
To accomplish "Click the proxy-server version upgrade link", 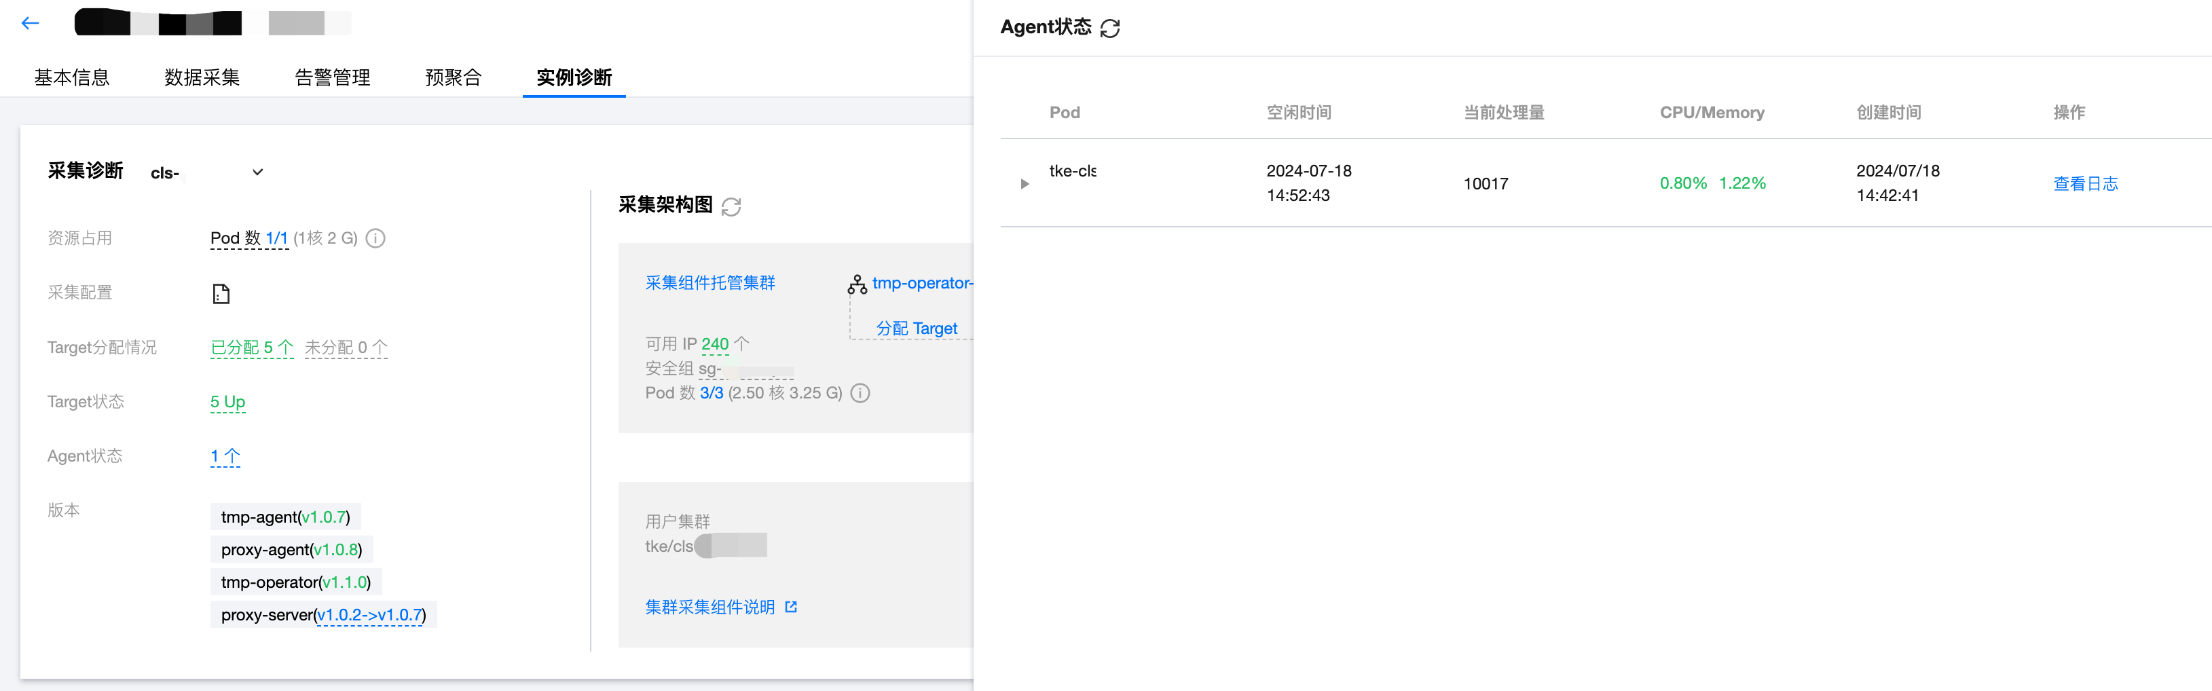I will click(369, 614).
